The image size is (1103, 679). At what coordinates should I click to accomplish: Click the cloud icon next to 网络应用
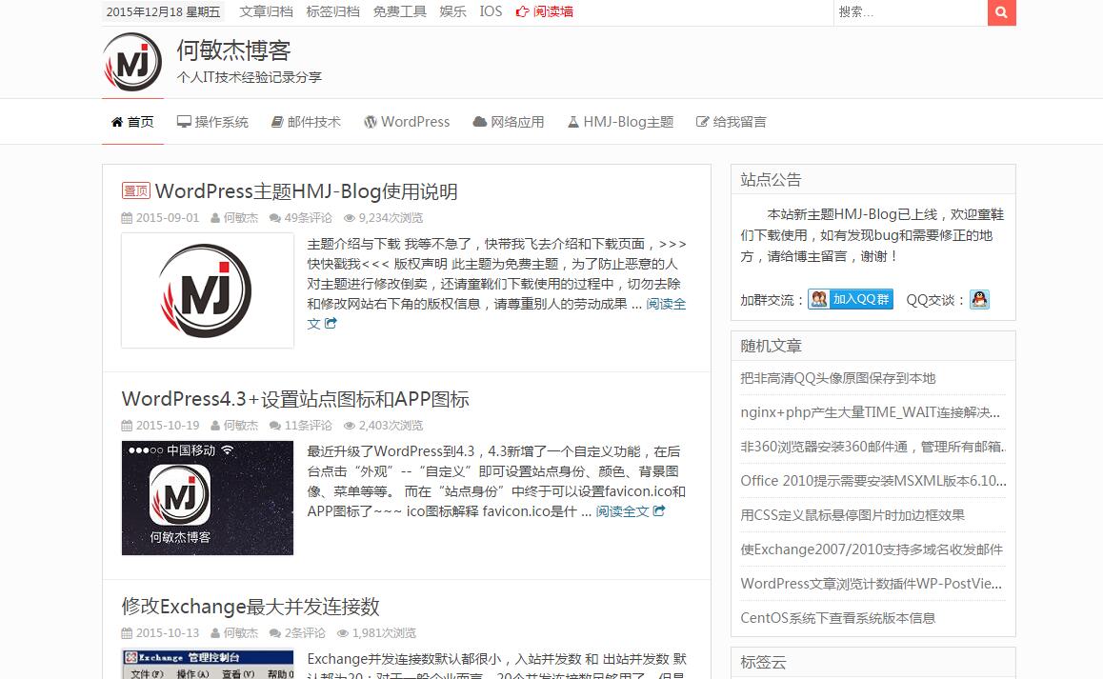(x=480, y=122)
